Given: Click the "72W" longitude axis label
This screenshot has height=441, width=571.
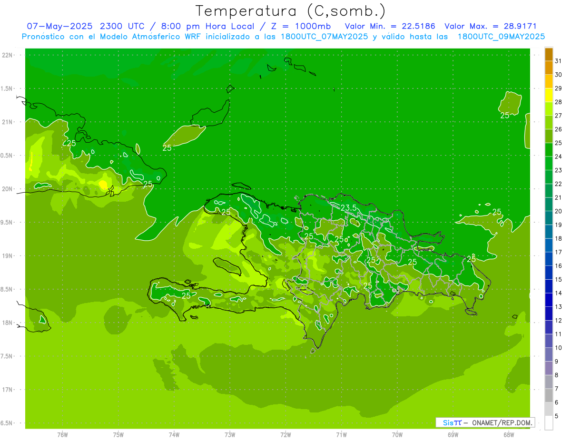Looking at the screenshot, I should click(x=286, y=434).
